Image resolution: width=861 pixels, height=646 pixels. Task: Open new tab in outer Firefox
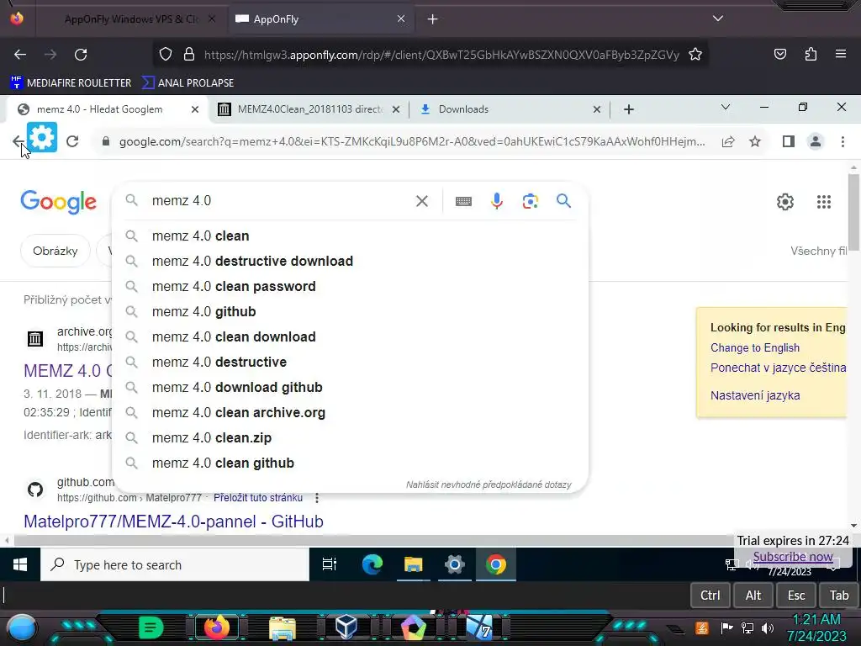pos(433,19)
